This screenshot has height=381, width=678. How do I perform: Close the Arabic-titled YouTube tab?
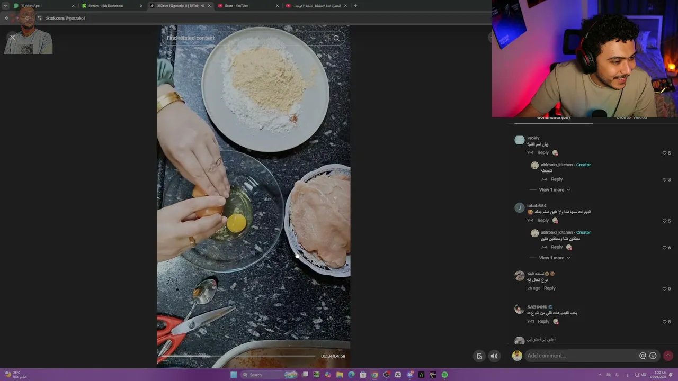pyautogui.click(x=345, y=6)
